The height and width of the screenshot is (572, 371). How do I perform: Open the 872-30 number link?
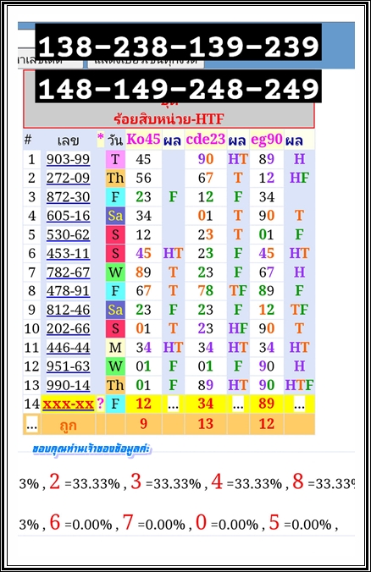[68, 197]
